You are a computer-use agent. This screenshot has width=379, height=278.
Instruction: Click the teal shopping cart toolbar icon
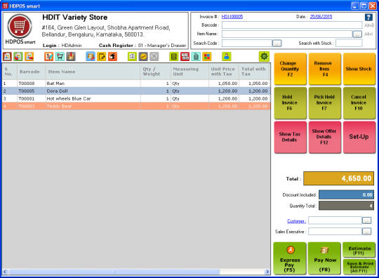tap(60, 57)
